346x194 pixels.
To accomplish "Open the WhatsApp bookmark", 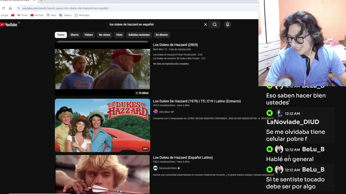I will [82, 15].
